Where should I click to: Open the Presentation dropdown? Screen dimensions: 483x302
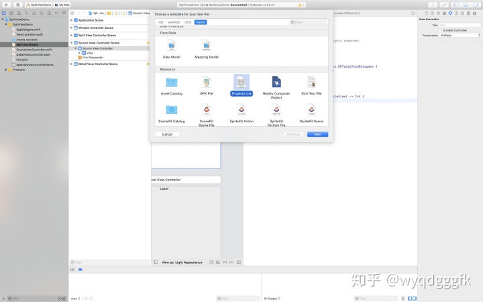pyautogui.click(x=460, y=36)
